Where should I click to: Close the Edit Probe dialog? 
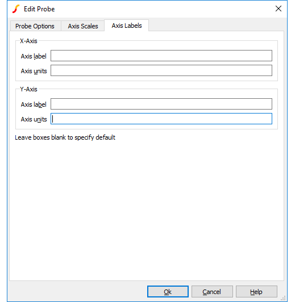click(x=278, y=9)
